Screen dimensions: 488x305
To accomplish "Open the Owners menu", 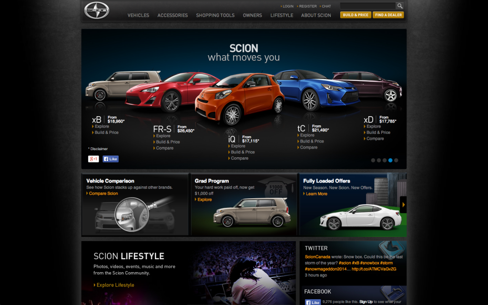I will pos(253,15).
